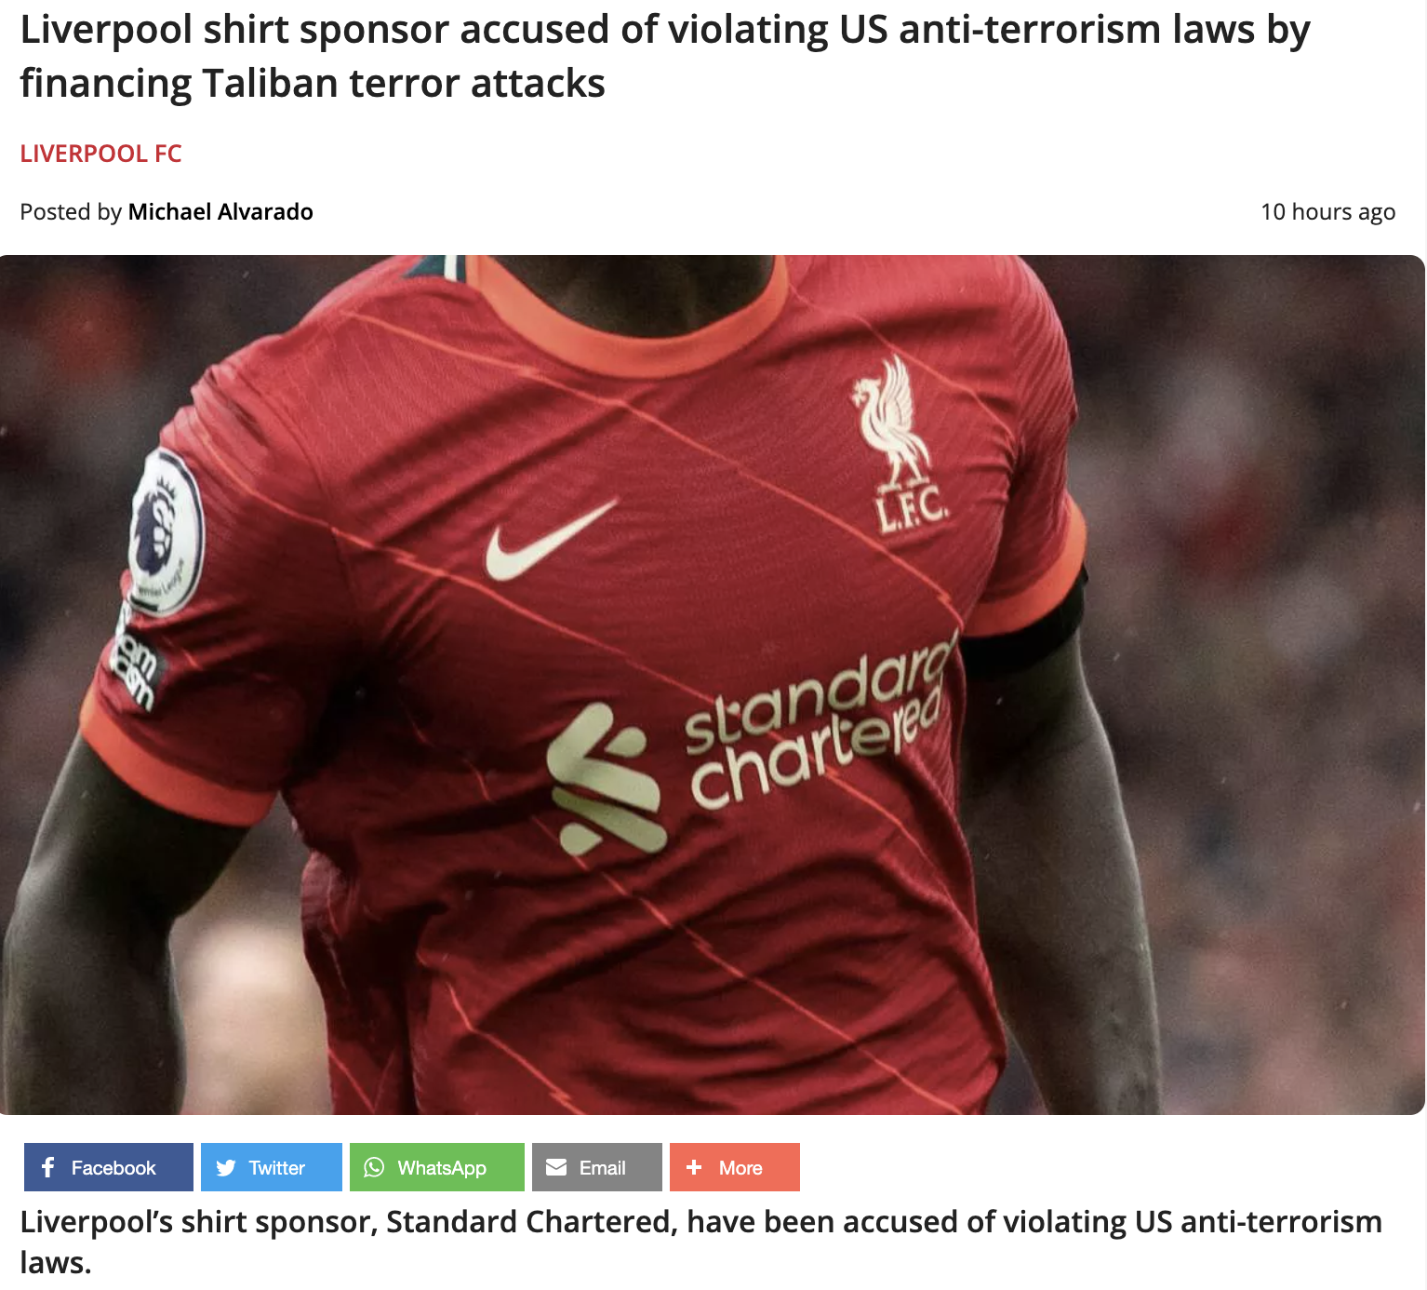Click the WhatsApp phone bubble icon
This screenshot has width=1427, height=1290.
(x=374, y=1167)
